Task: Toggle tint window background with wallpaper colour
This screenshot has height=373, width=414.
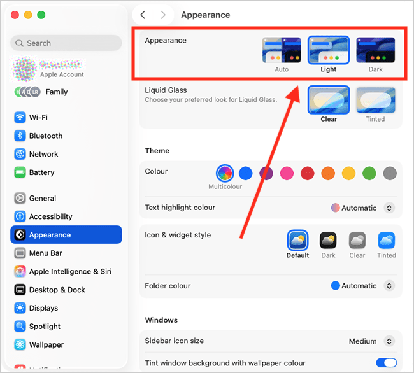Action: [x=386, y=363]
